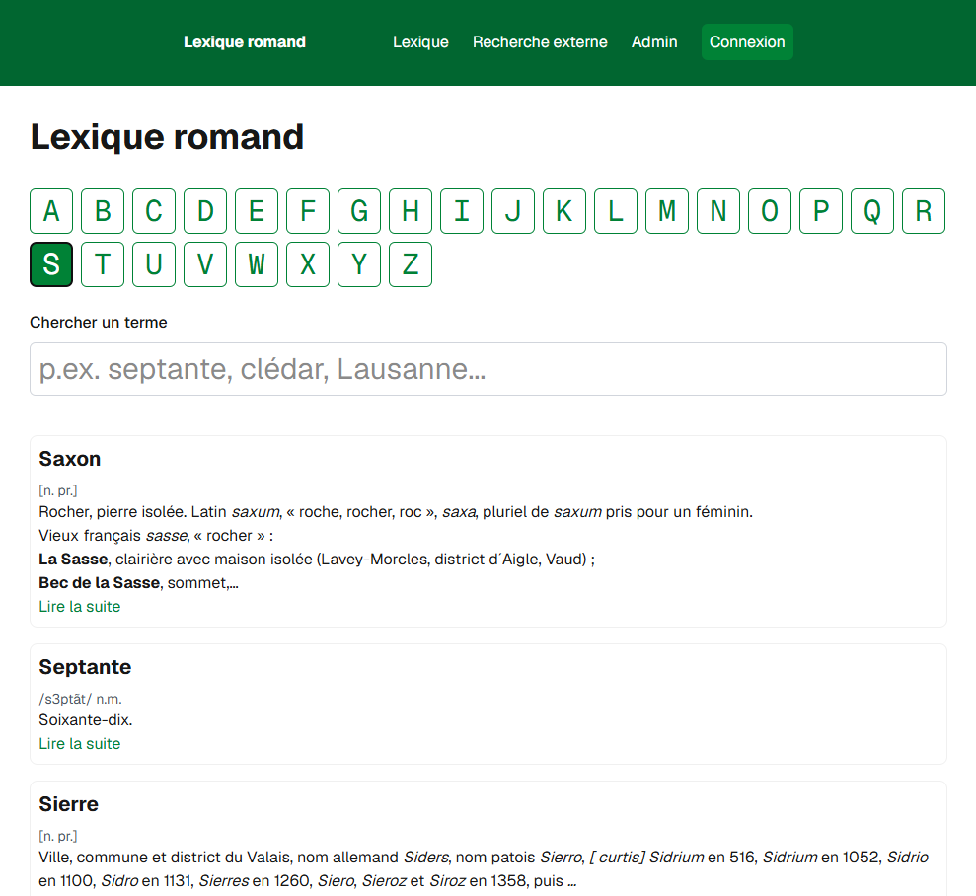Filter the lexicon by letter A
Image resolution: width=976 pixels, height=896 pixels.
(51, 211)
